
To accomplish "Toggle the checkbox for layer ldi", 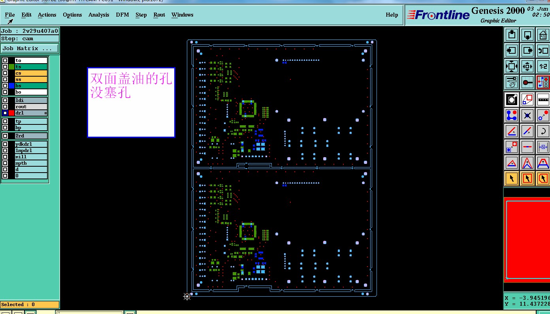I will [x=5, y=100].
